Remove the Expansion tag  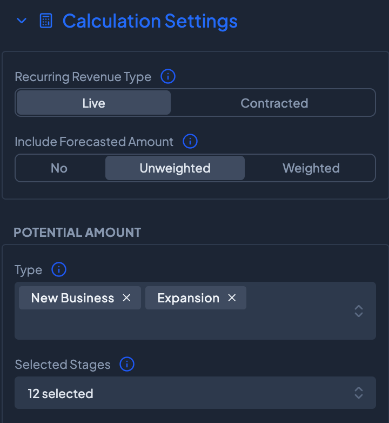click(232, 298)
